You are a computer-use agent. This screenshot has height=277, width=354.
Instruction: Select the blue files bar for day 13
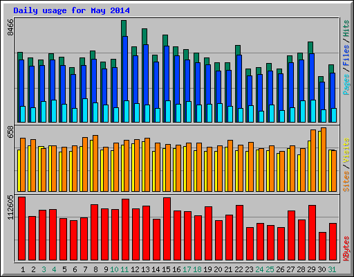[x=146, y=75]
